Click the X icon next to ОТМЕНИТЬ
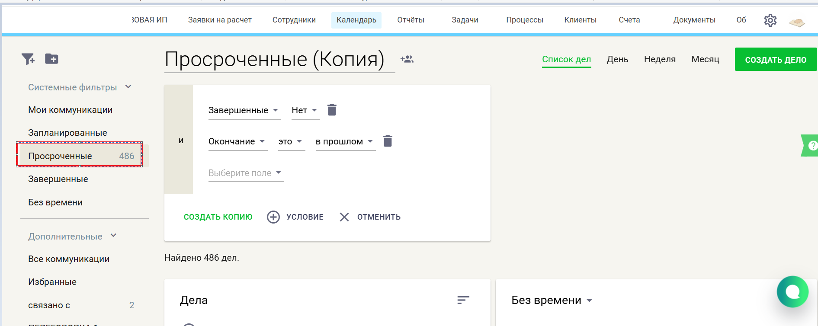The height and width of the screenshot is (326, 818). coord(344,217)
